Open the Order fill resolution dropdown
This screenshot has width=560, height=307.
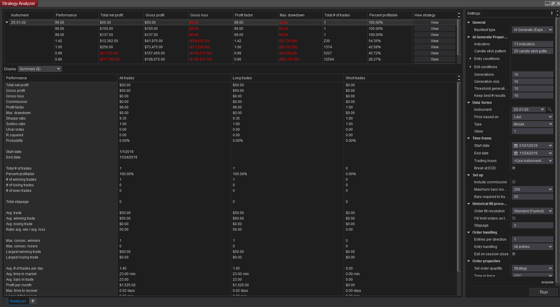532,211
